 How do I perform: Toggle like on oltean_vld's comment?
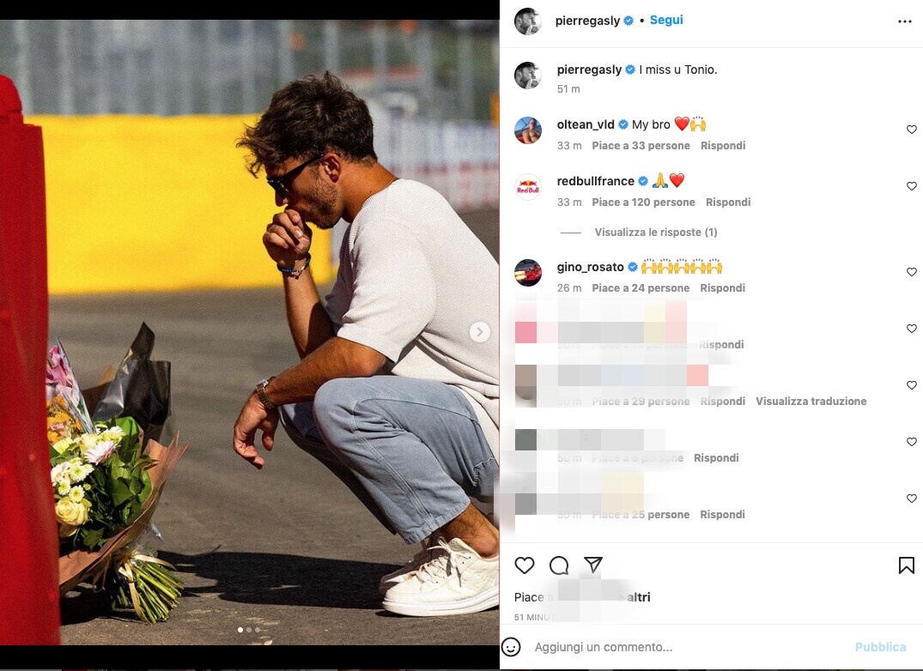click(911, 130)
